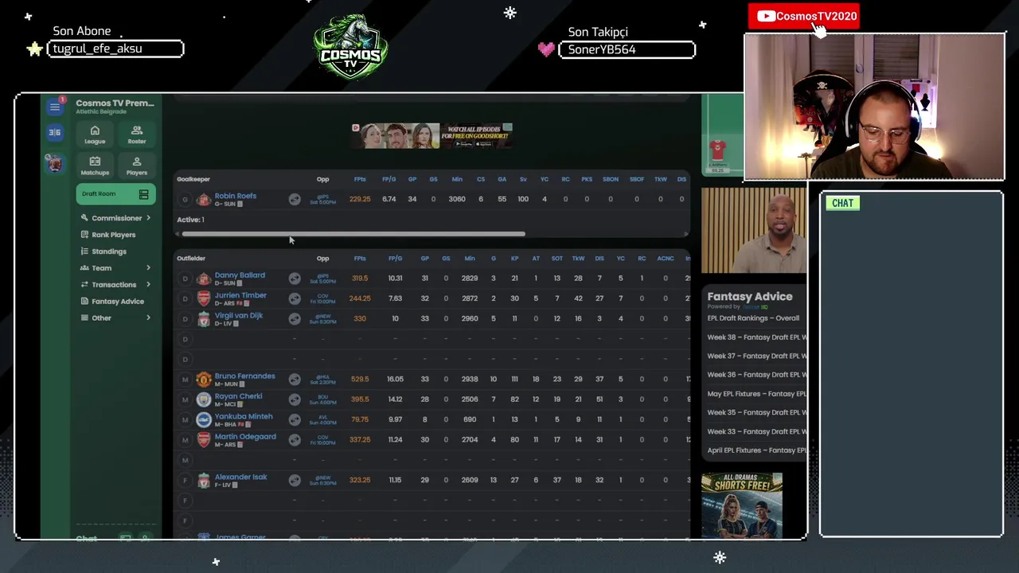Select the team crest avatar in left rail
1019x573 pixels.
pos(54,163)
